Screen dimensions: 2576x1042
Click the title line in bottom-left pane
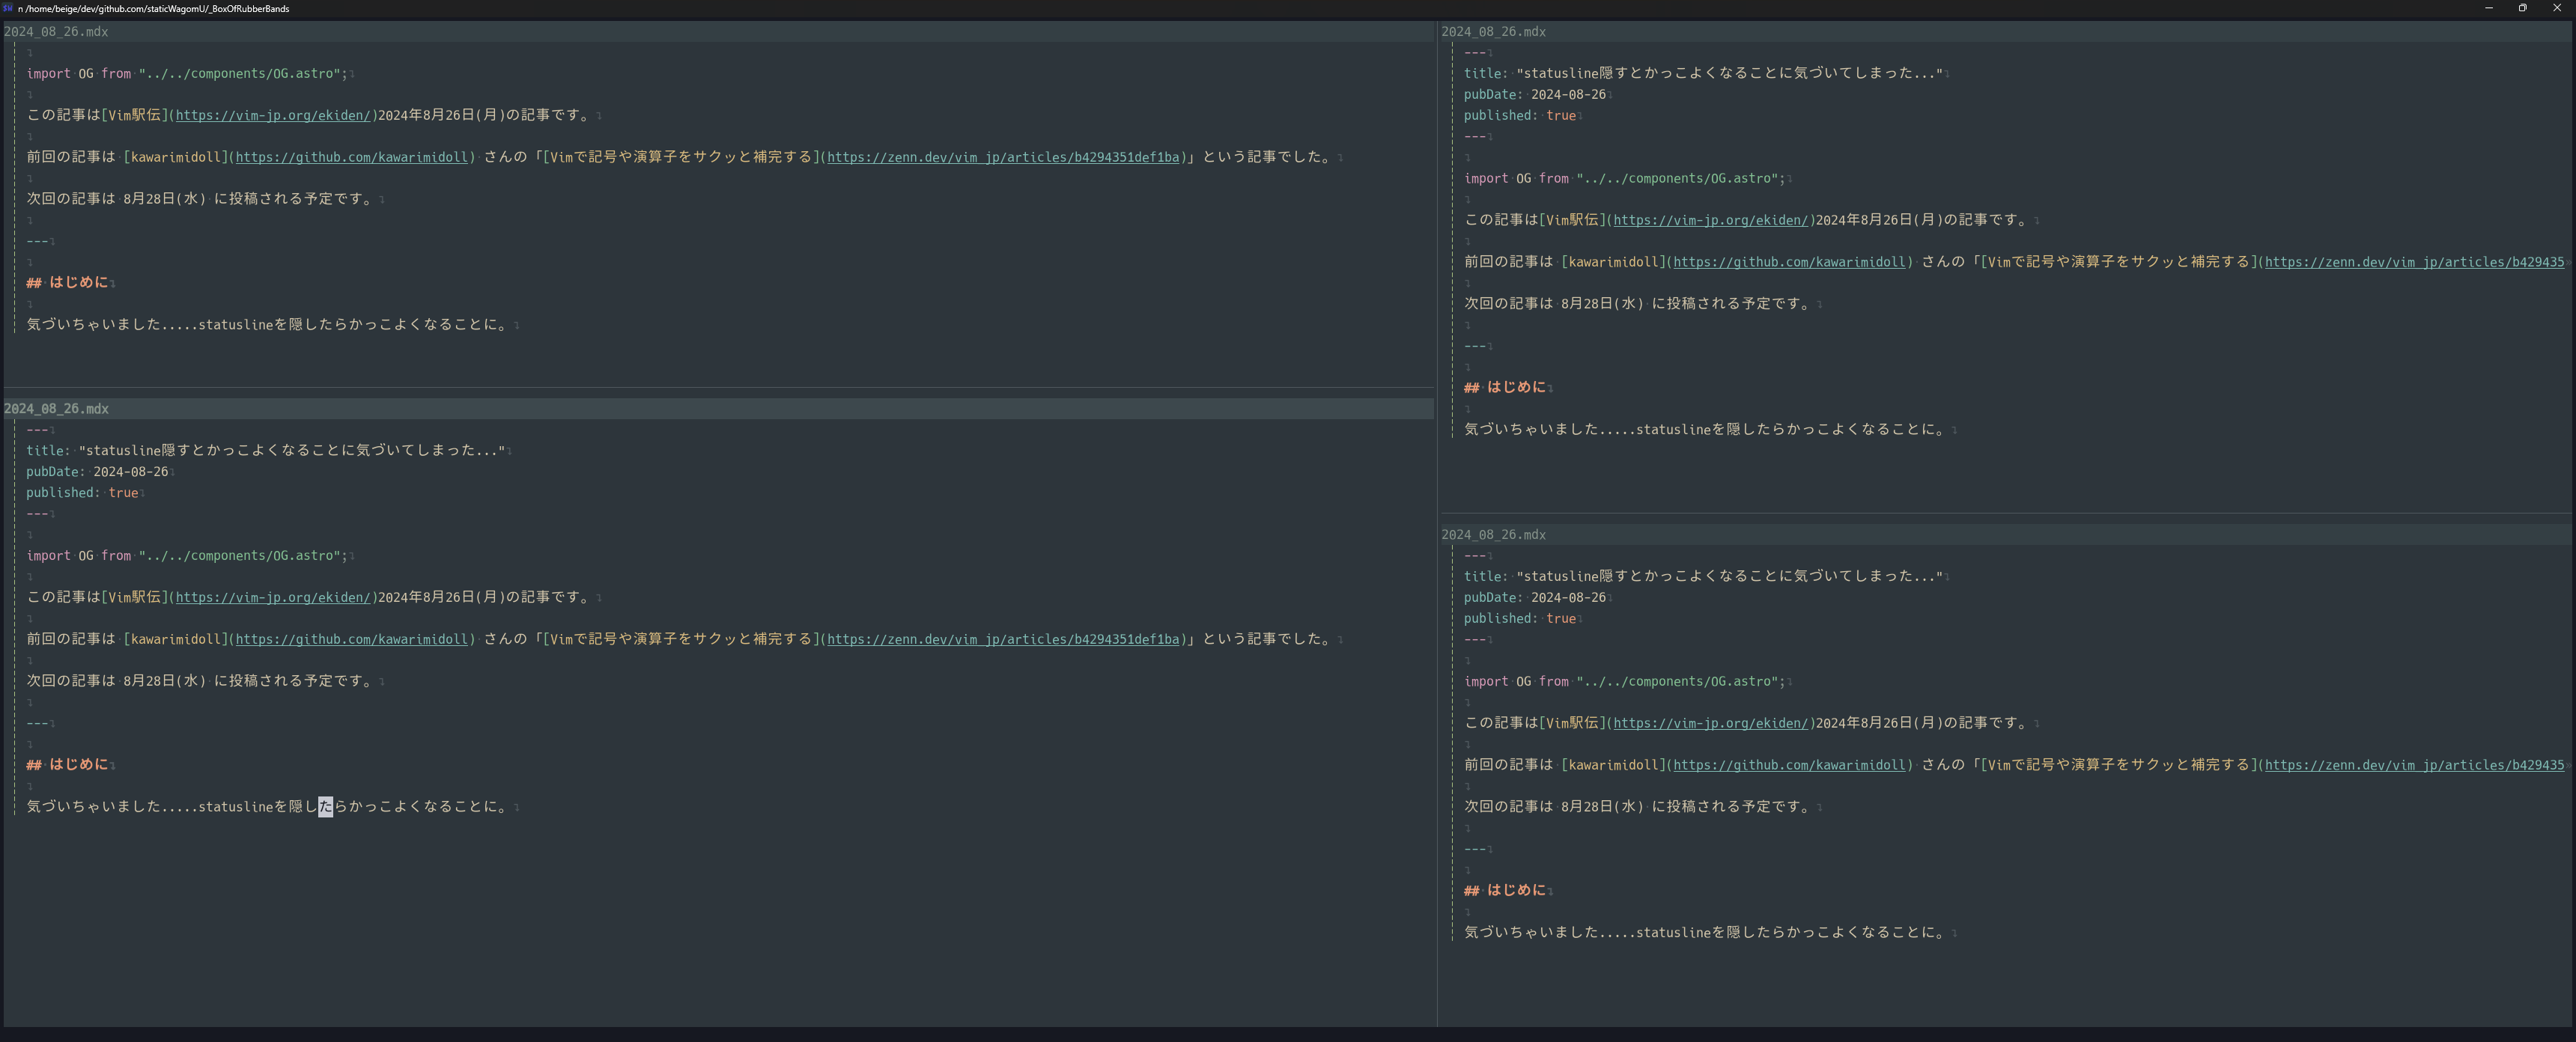coord(265,451)
